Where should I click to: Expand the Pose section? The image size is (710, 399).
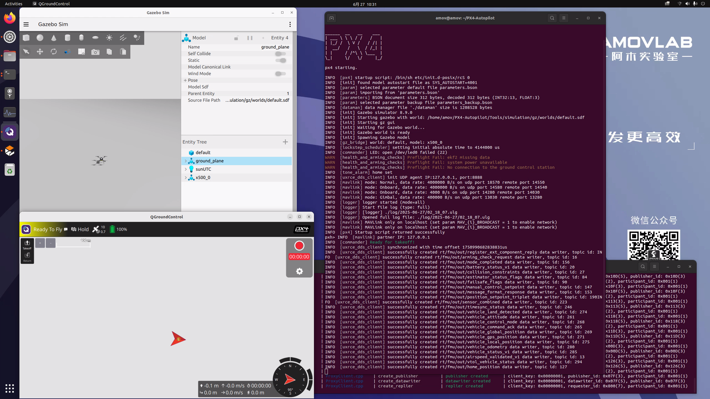click(185, 80)
